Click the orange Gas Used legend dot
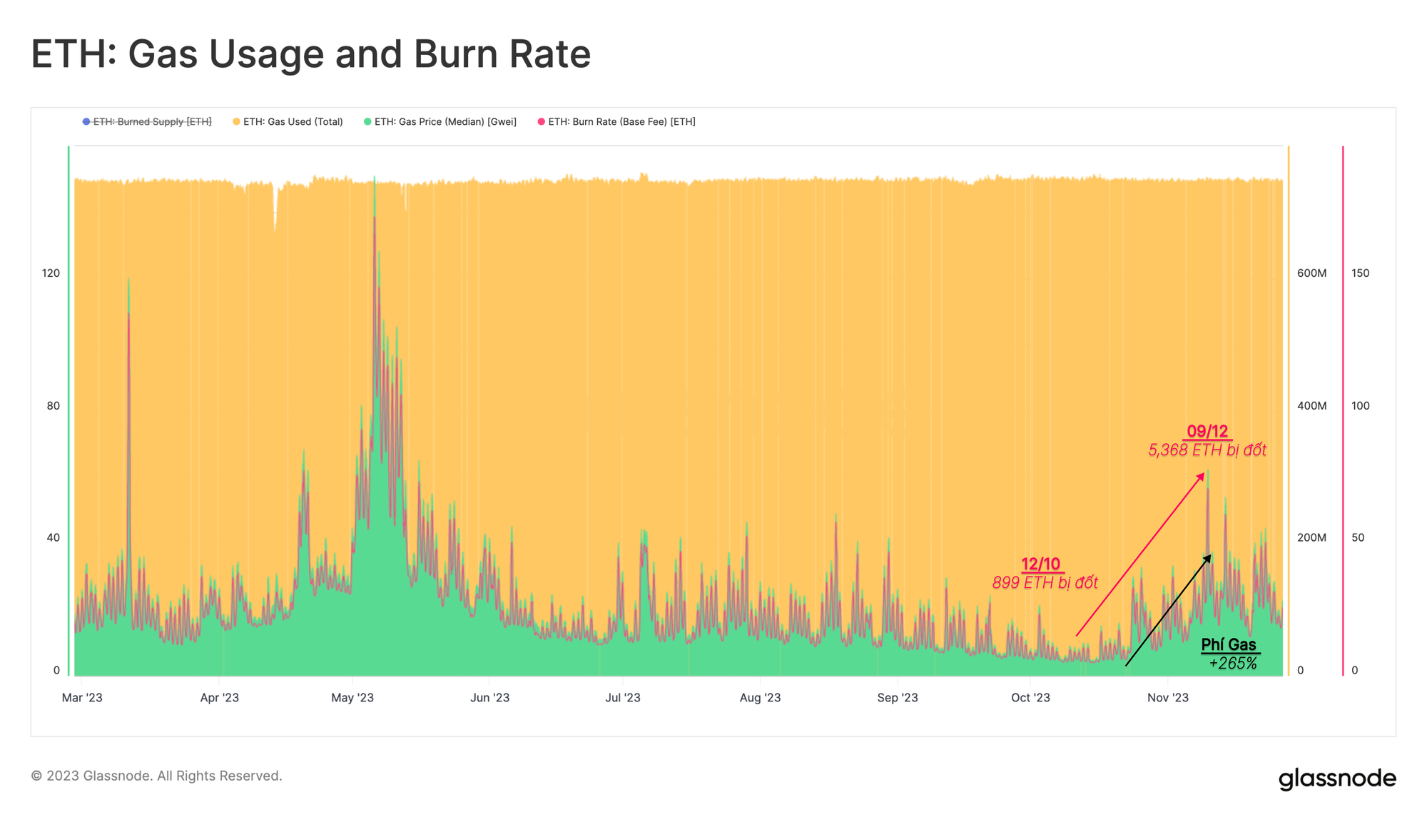1427x822 pixels. (236, 122)
